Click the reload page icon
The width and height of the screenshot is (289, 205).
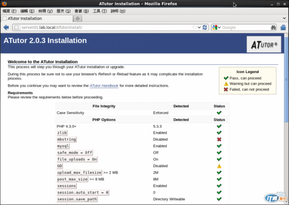(x=205, y=27)
